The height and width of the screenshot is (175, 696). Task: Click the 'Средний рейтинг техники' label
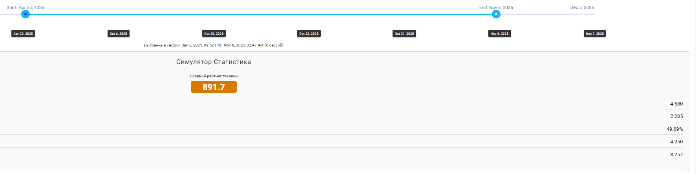214,76
